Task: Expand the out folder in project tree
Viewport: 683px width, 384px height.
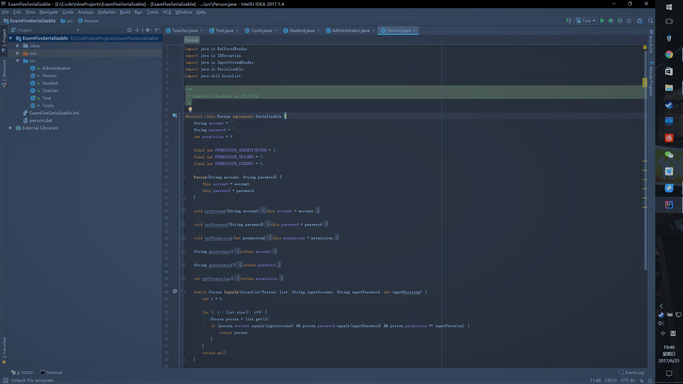Action: (18, 53)
